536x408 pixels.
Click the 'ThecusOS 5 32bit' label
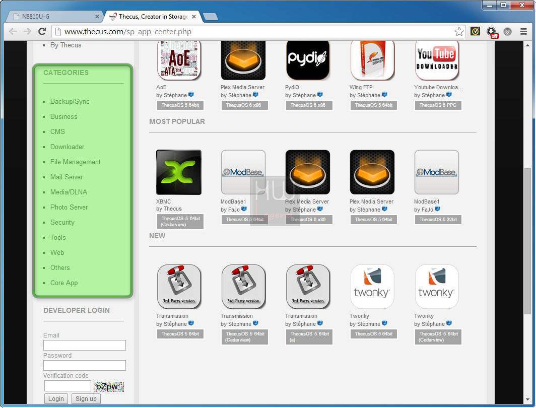[x=438, y=220]
